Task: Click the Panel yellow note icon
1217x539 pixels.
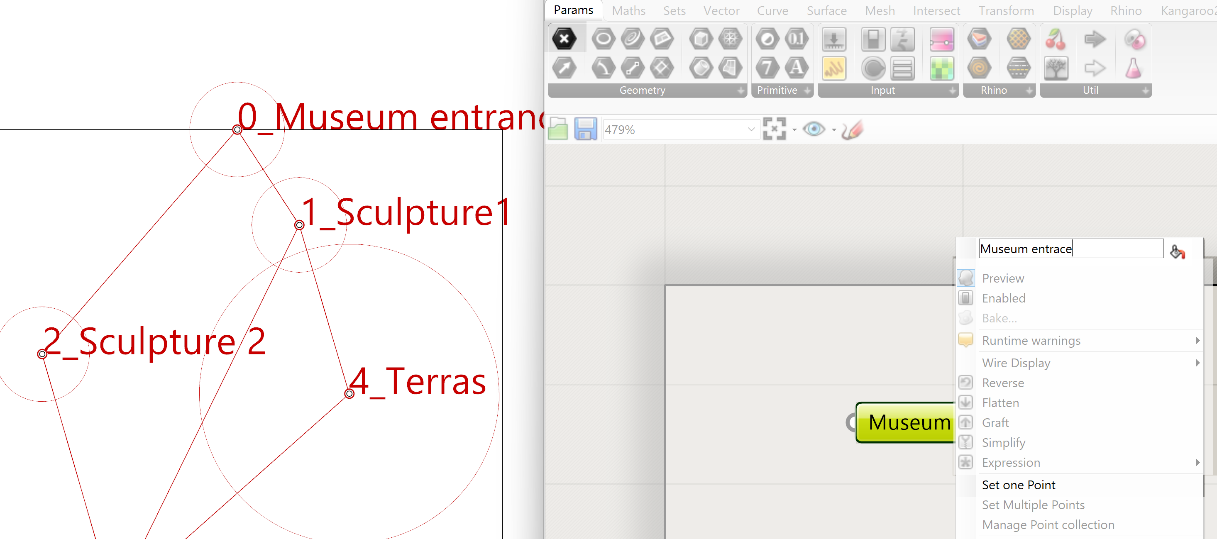Action: [x=834, y=68]
